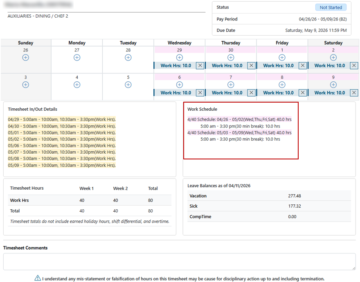The image size is (360, 282).
Task: Delete Work Hrs entry on Friday 1
Action: click(x=303, y=66)
